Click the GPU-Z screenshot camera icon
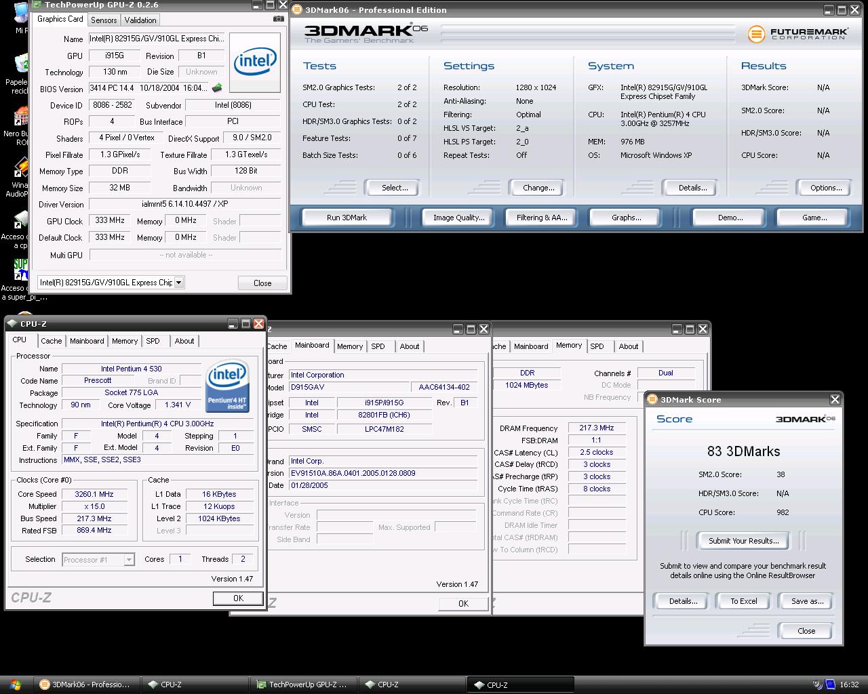This screenshot has width=868, height=694. click(x=278, y=19)
